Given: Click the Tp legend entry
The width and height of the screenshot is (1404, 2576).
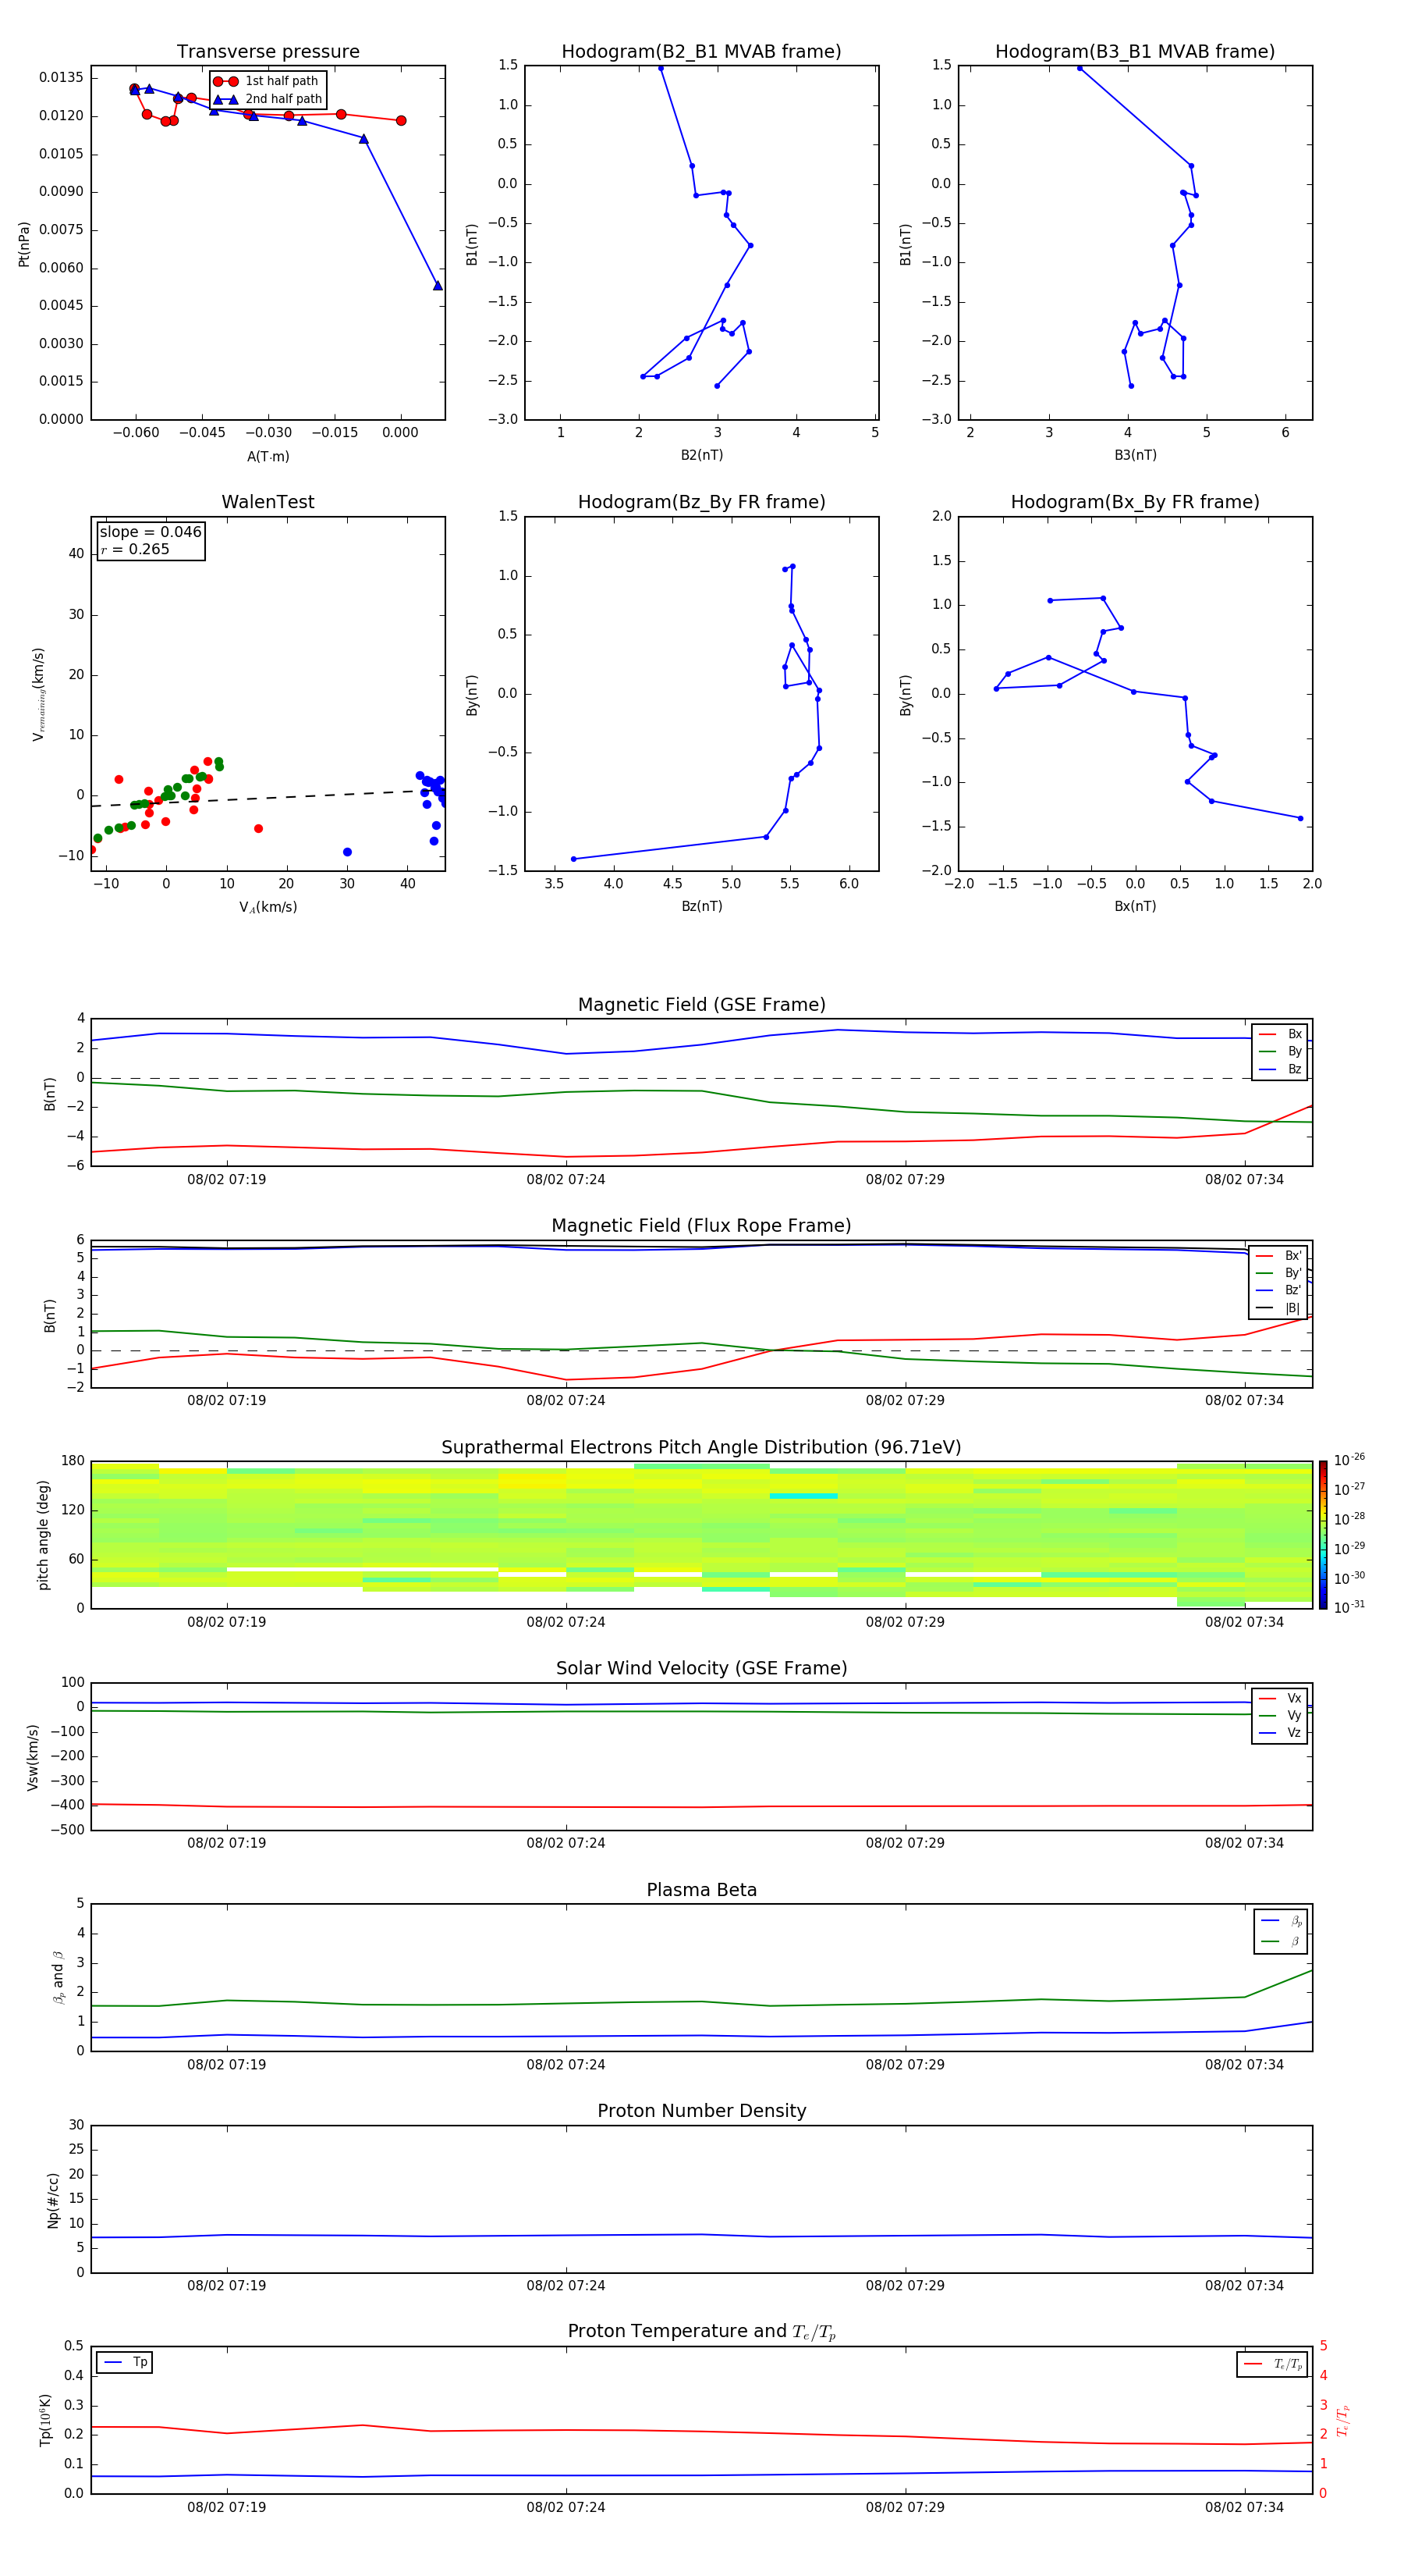Looking at the screenshot, I should click(x=125, y=2362).
